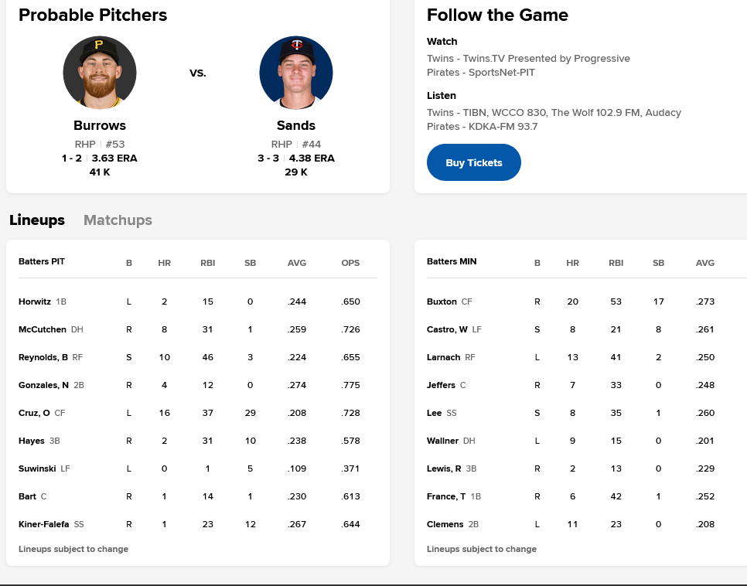Open Reynolds, B player profile
747x586 pixels.
tap(43, 357)
